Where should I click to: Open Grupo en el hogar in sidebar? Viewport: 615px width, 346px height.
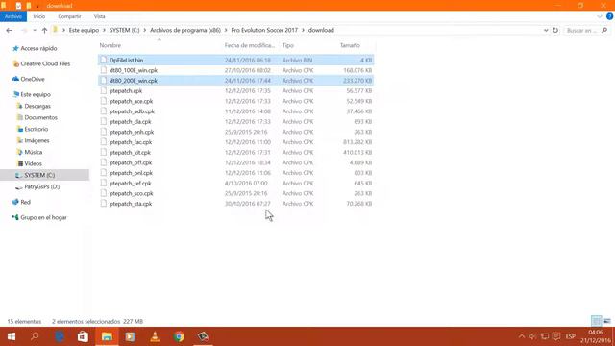[x=43, y=217]
